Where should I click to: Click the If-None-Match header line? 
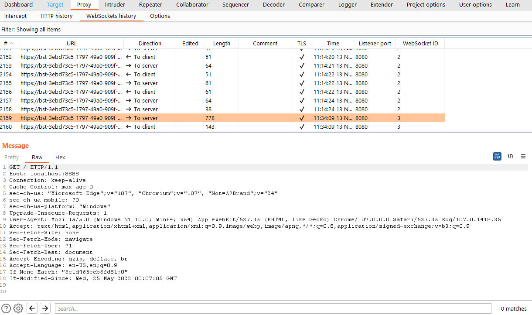(x=68, y=272)
